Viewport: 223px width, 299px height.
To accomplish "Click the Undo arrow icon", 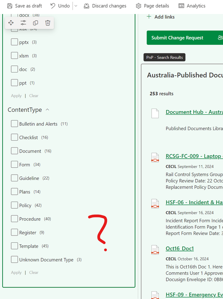I will (x=53, y=6).
